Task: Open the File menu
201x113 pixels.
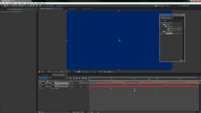Action: pyautogui.click(x=2, y=3)
